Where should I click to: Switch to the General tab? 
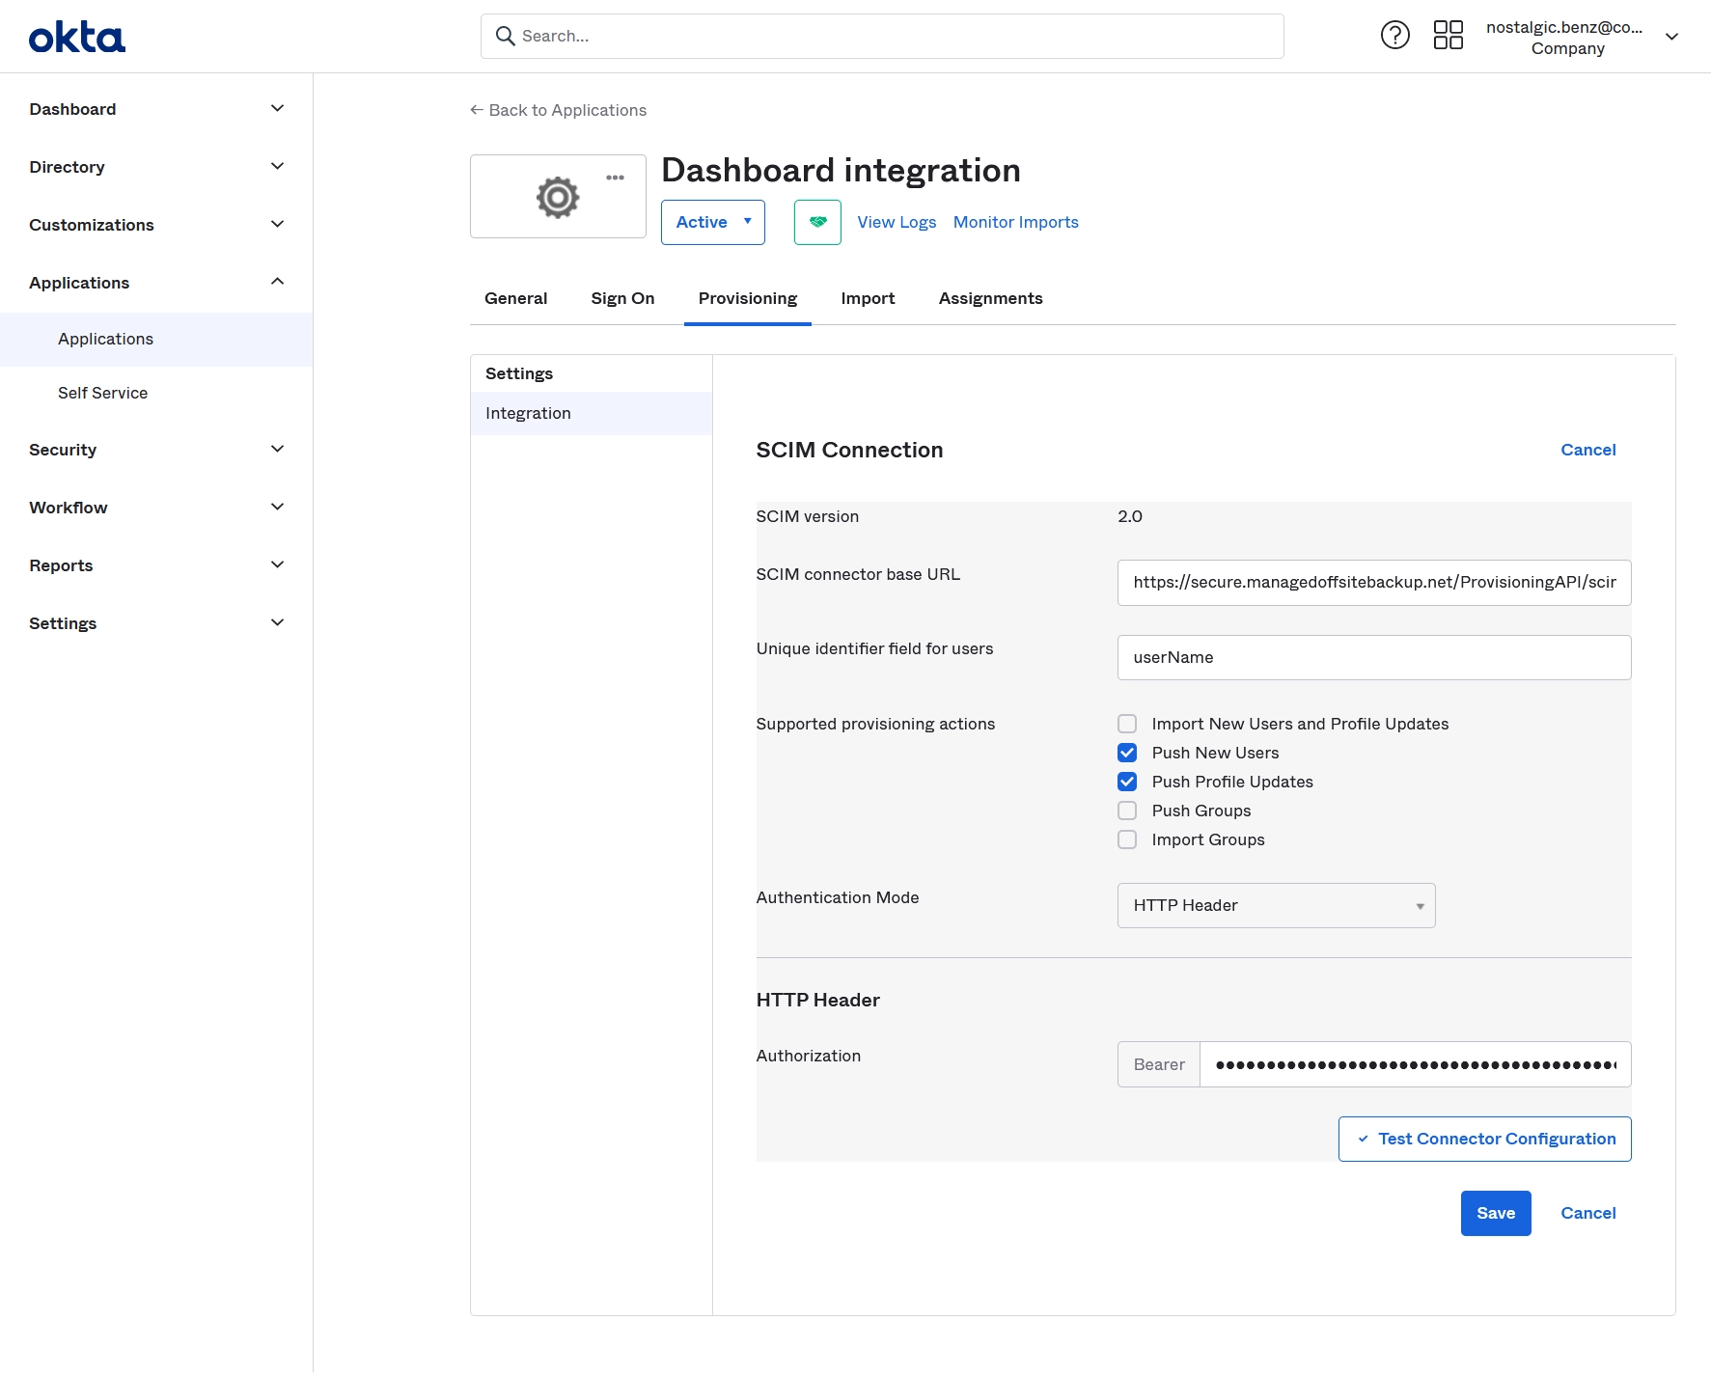point(515,298)
